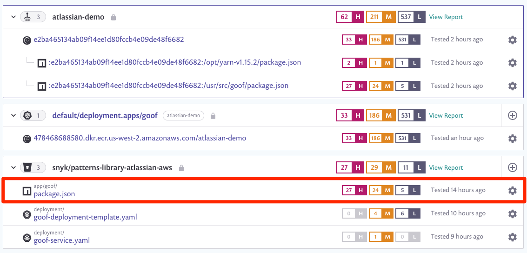527x253 pixels.
Task: Click the atlassian-demo tag pill
Action: pyautogui.click(x=184, y=116)
